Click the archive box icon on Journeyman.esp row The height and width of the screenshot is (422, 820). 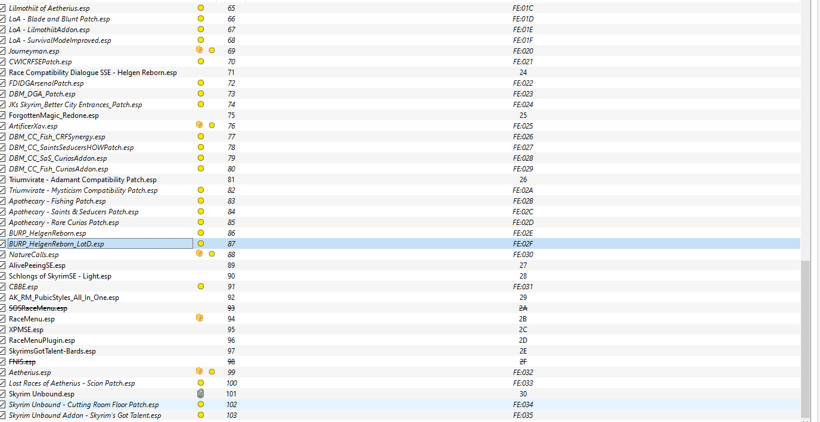pyautogui.click(x=200, y=51)
